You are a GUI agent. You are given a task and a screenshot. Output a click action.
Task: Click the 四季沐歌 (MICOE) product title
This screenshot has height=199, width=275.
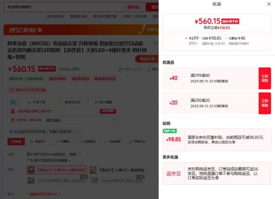pyautogui.click(x=77, y=50)
